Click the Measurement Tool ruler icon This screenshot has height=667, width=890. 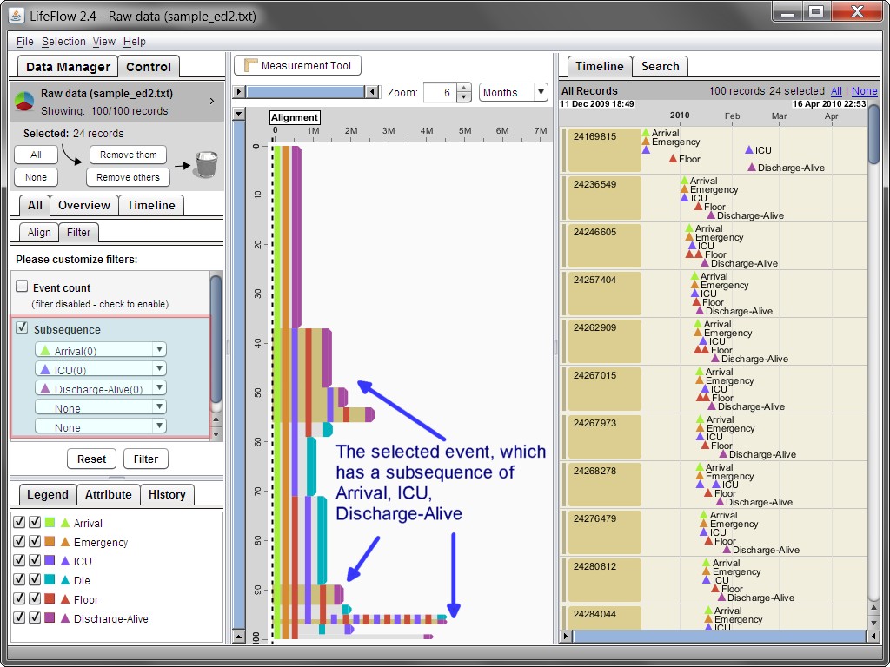[x=251, y=66]
